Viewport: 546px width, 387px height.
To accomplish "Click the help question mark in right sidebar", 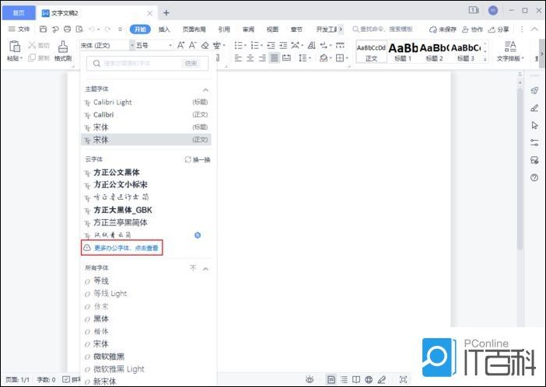I will (x=534, y=178).
